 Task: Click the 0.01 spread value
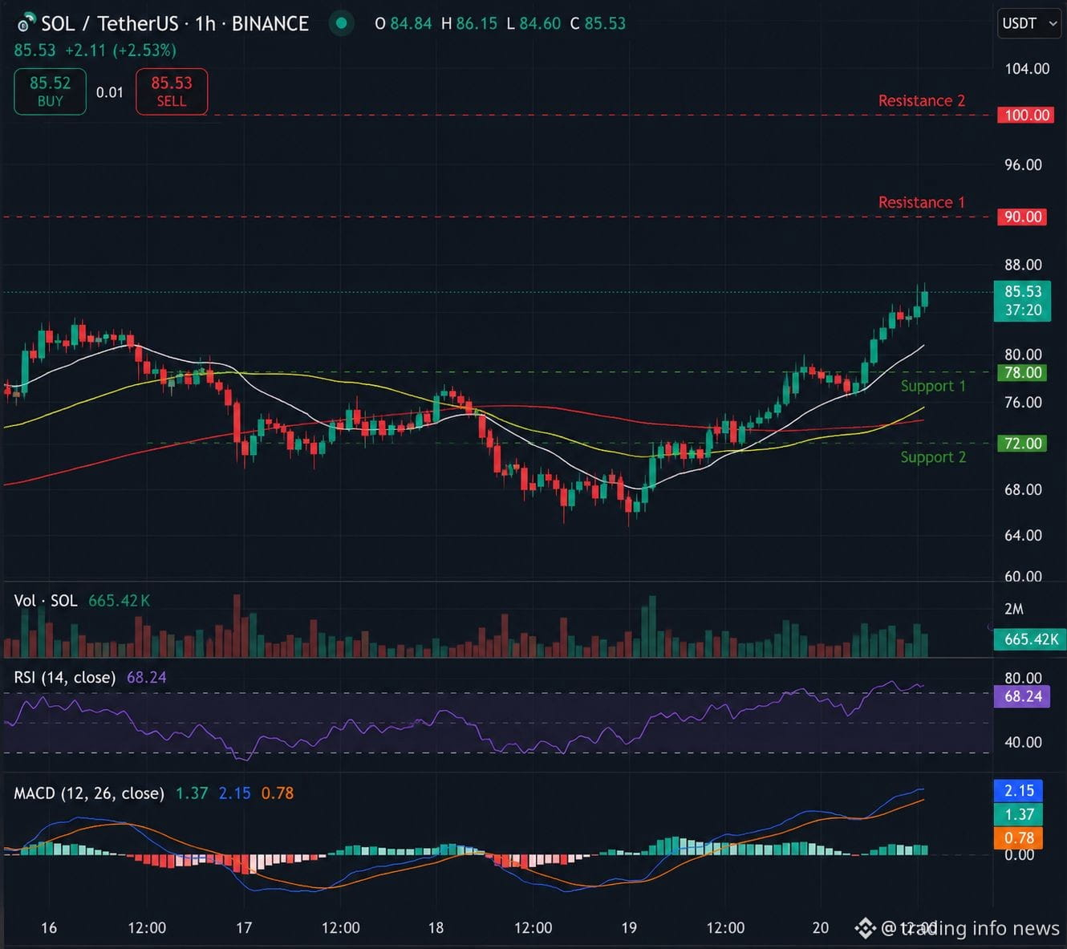(110, 92)
